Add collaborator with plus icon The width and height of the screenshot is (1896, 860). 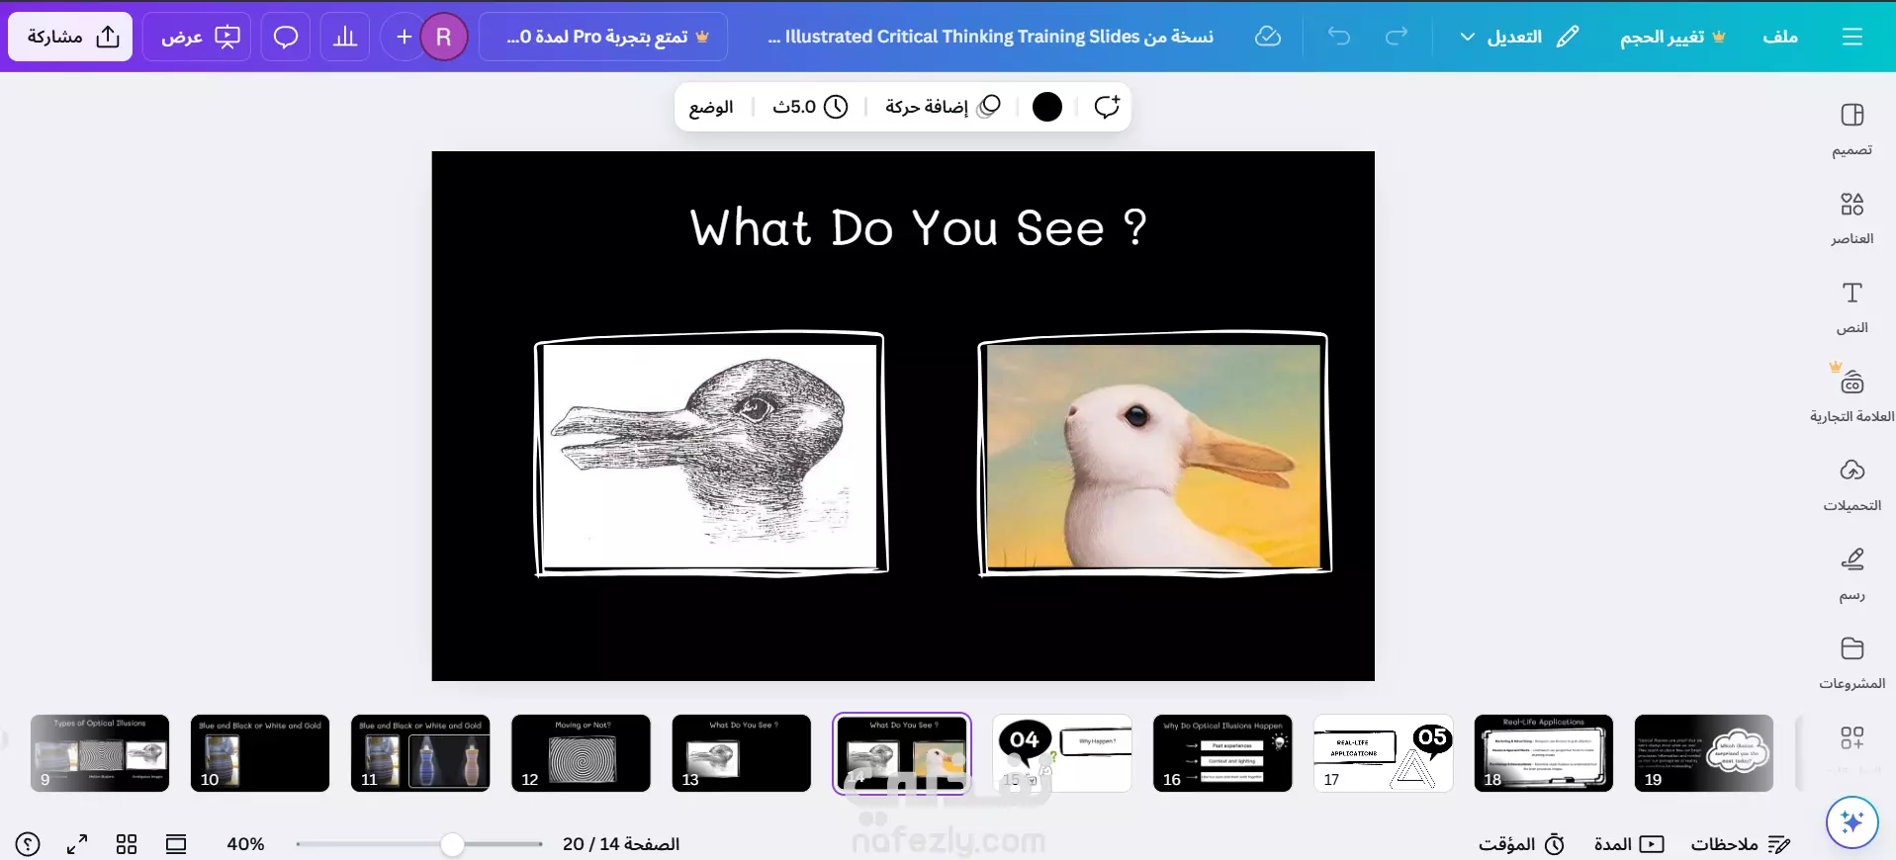pos(404,37)
